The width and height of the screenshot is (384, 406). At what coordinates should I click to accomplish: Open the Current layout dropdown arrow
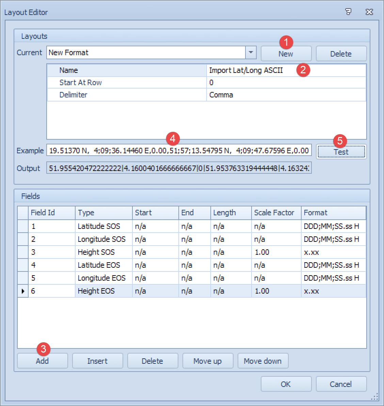(251, 52)
